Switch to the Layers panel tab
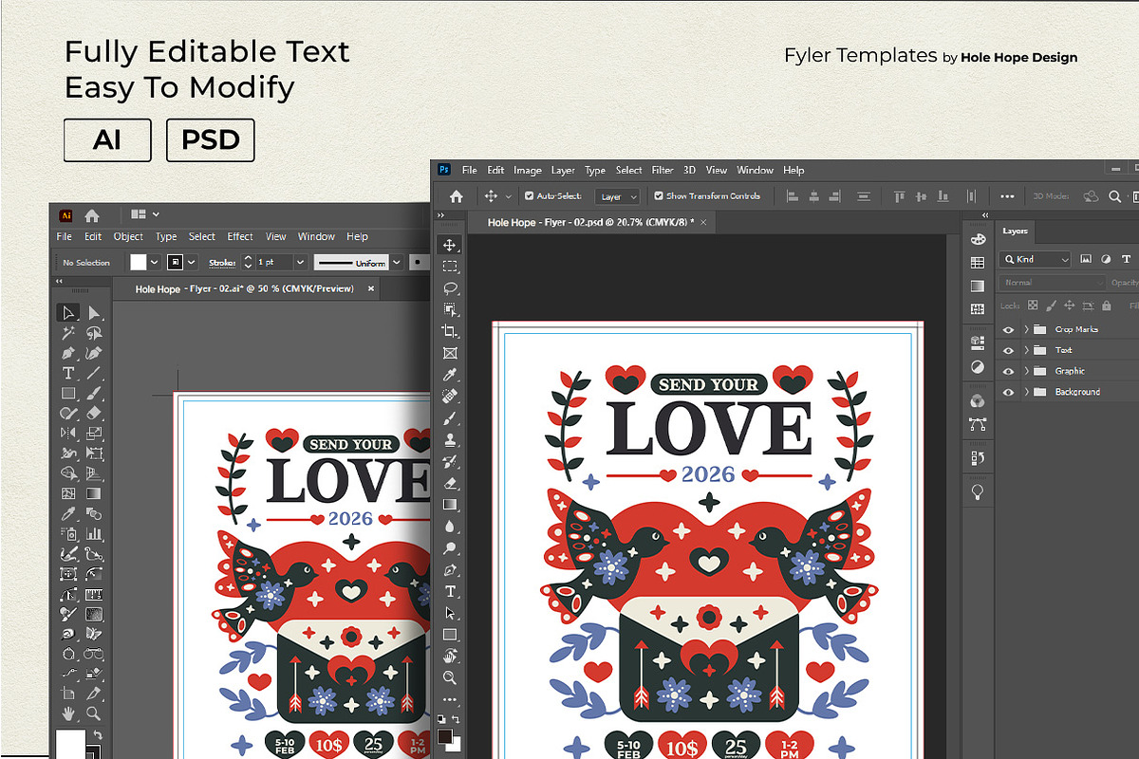 coord(1016,231)
